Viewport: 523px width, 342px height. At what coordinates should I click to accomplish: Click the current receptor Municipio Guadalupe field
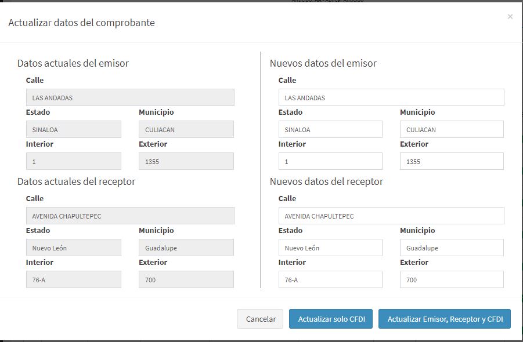coord(186,248)
